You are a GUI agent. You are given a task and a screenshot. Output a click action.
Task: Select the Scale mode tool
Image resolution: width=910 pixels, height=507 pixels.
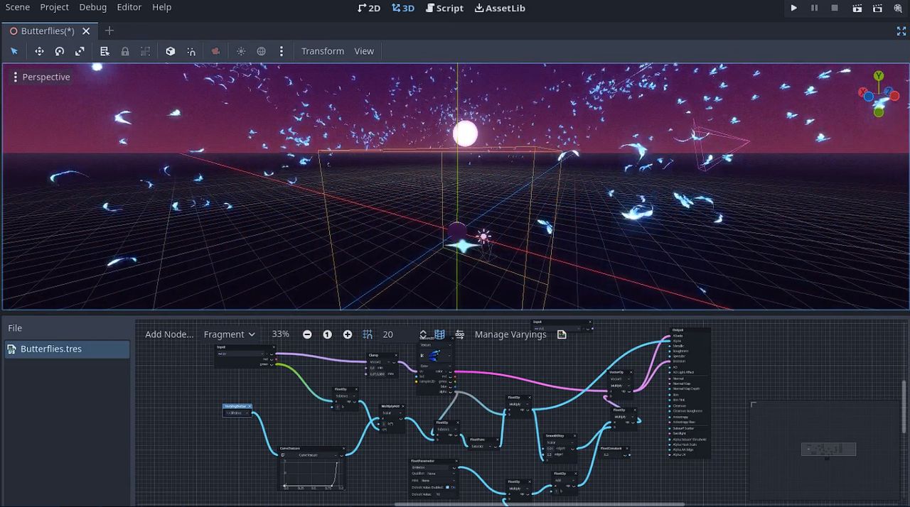pyautogui.click(x=80, y=51)
